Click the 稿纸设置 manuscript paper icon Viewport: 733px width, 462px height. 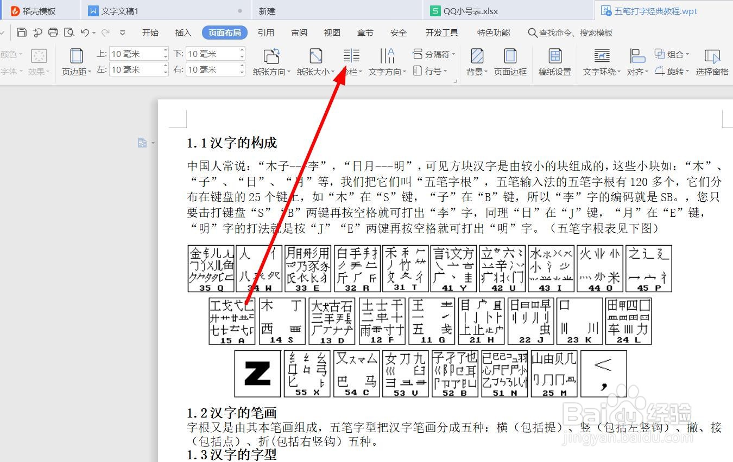pyautogui.click(x=555, y=61)
